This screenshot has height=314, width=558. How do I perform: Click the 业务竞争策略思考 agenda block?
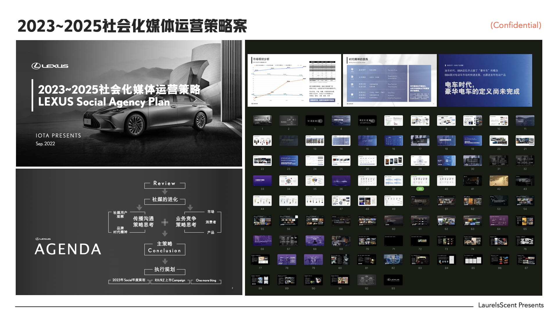tap(186, 222)
